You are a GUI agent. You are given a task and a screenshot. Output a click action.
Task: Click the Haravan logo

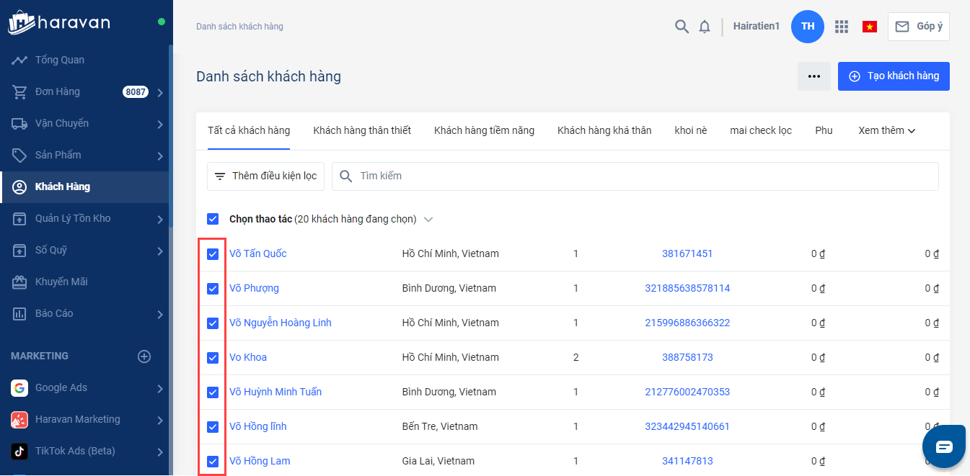[x=59, y=22]
